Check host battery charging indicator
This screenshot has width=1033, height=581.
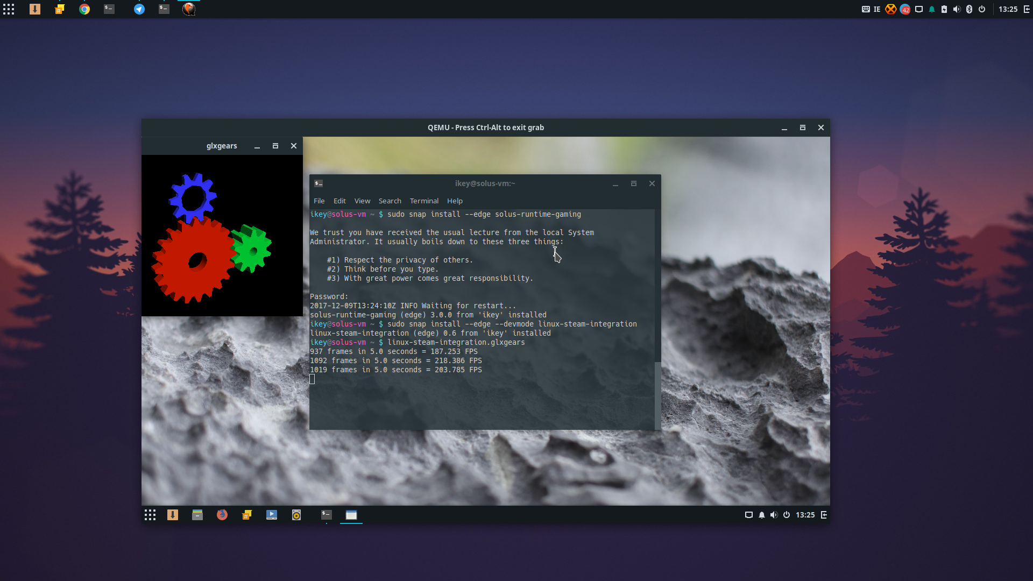(x=944, y=9)
